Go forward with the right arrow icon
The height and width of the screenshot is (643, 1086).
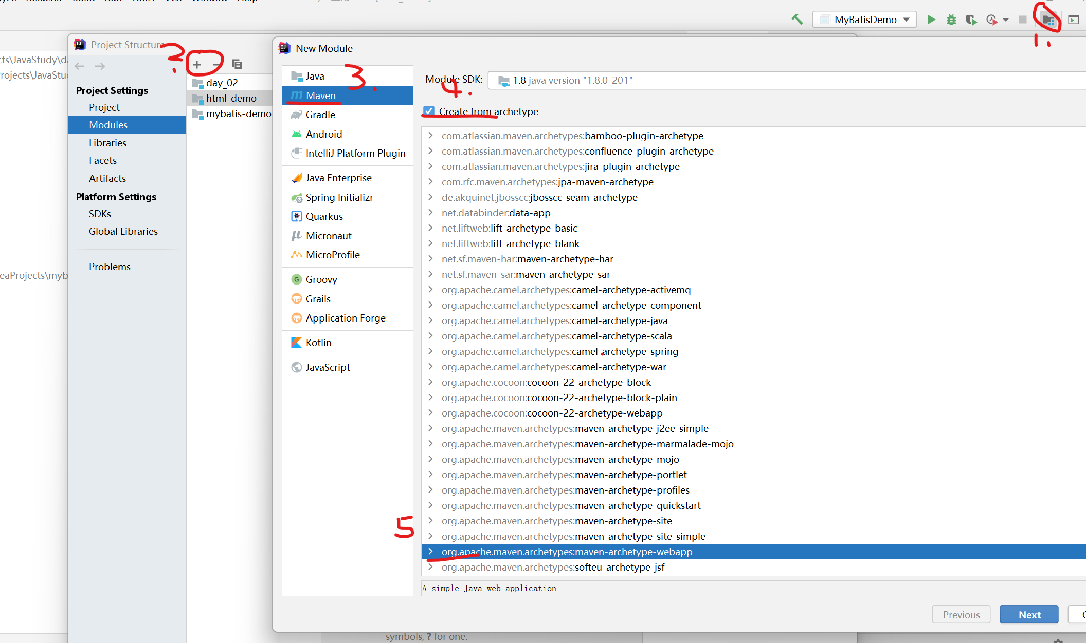100,66
